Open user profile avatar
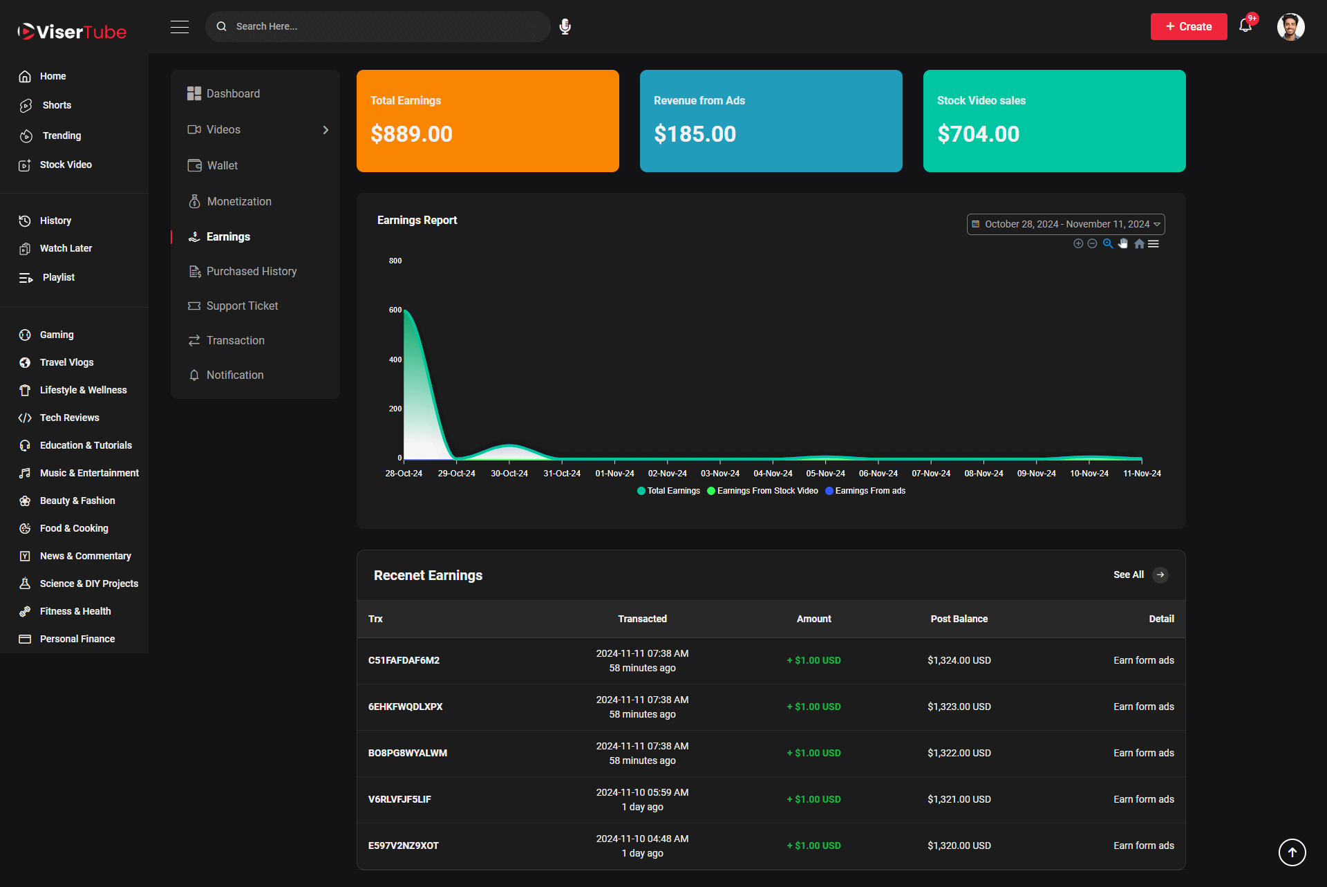The width and height of the screenshot is (1327, 887). point(1290,26)
